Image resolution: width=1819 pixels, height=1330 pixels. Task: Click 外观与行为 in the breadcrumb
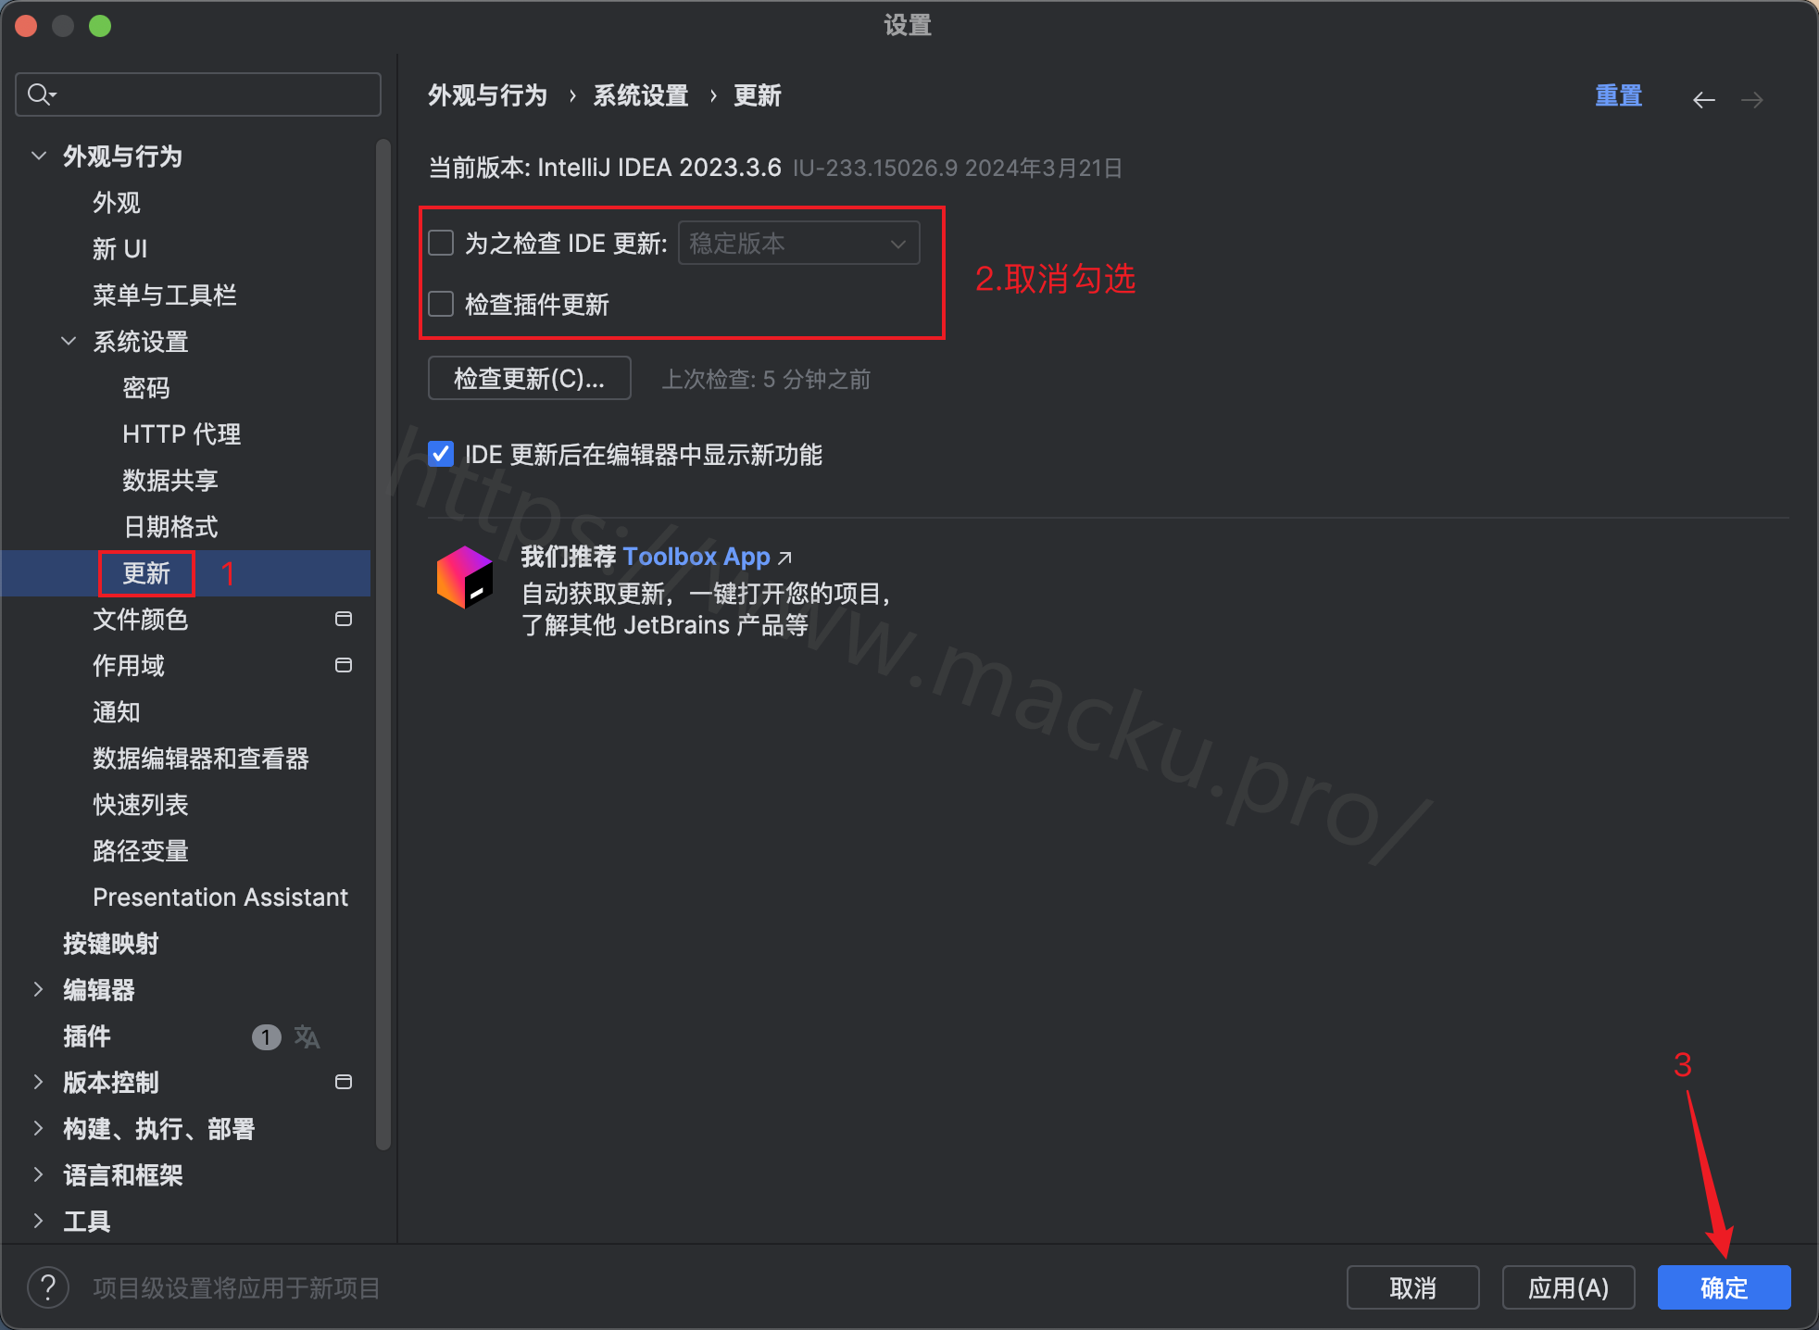pos(488,95)
